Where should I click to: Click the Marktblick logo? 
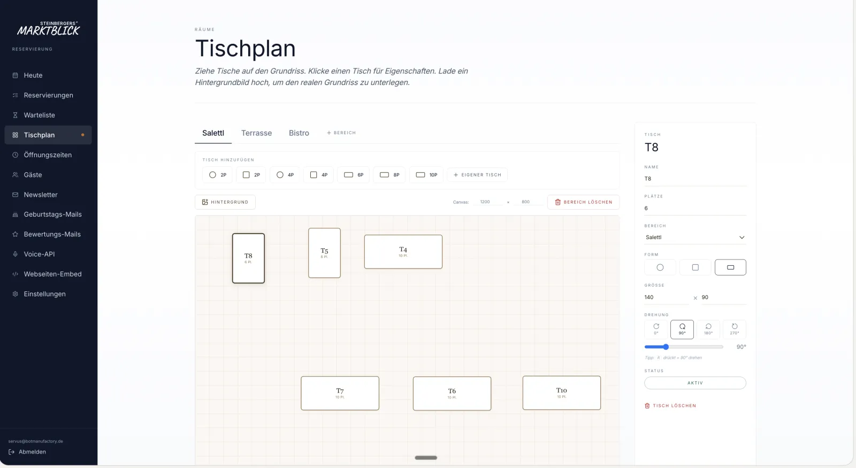click(48, 29)
